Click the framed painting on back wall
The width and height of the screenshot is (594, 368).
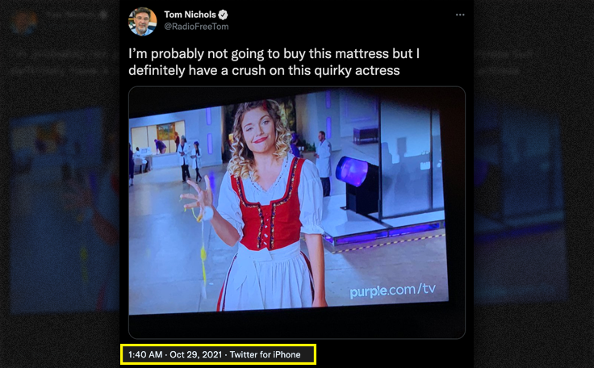(166, 132)
